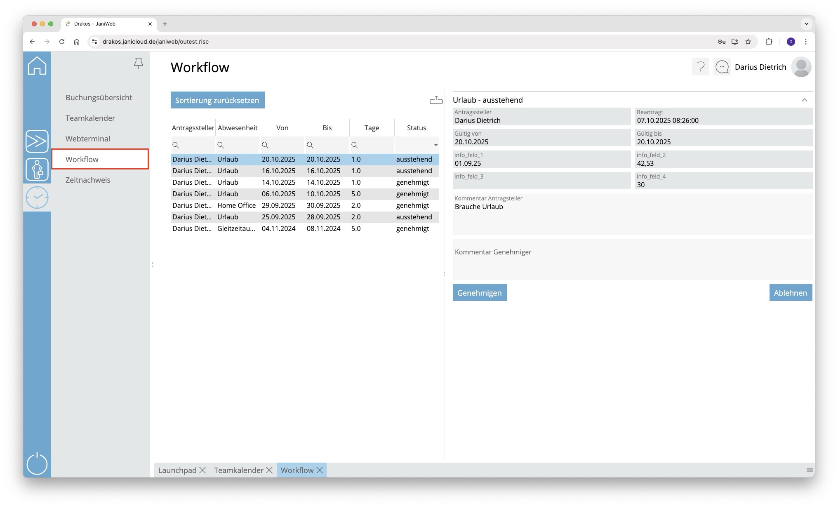Click the power logout icon
The image size is (838, 508).
point(37,463)
